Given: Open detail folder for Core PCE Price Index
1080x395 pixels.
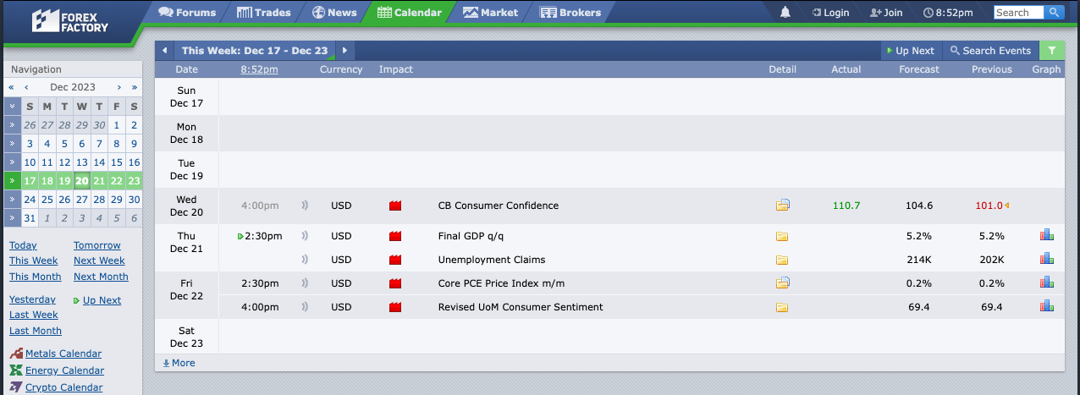Looking at the screenshot, I should pos(783,283).
